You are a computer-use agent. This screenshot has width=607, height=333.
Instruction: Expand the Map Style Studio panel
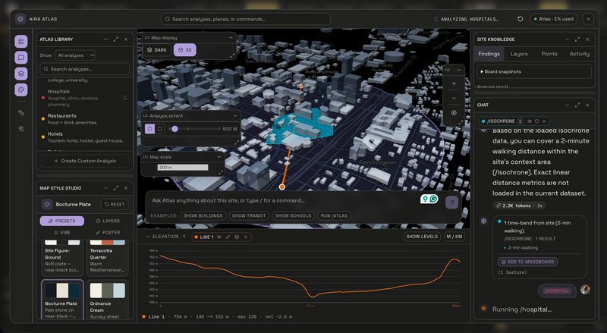click(x=116, y=188)
